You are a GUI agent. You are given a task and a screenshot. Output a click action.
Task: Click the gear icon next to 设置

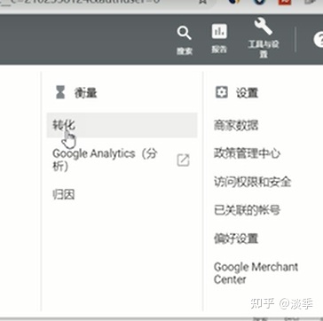[x=221, y=92]
